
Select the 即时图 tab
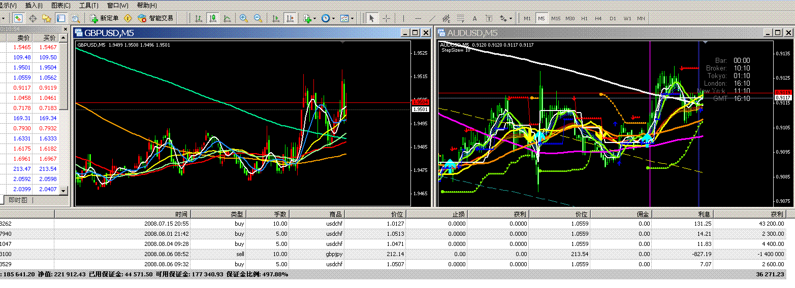(x=18, y=200)
